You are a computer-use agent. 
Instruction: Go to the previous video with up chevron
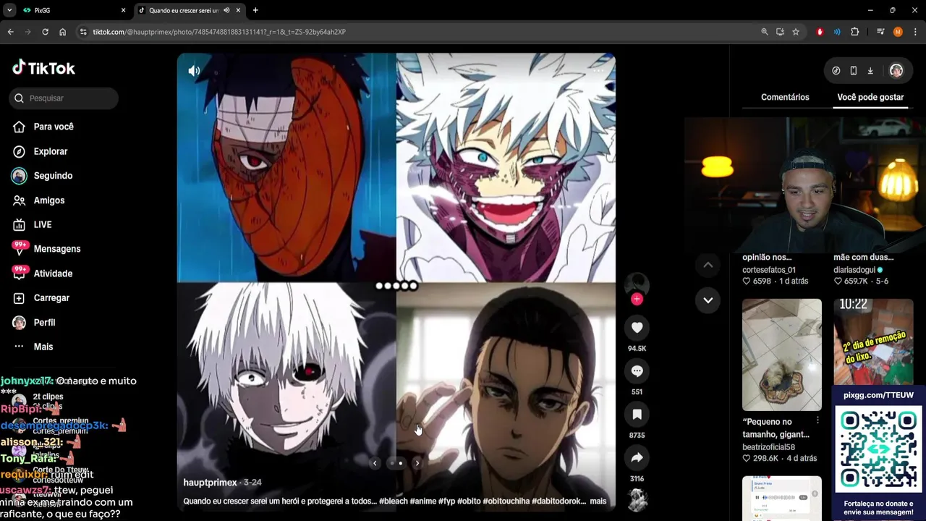click(x=708, y=265)
